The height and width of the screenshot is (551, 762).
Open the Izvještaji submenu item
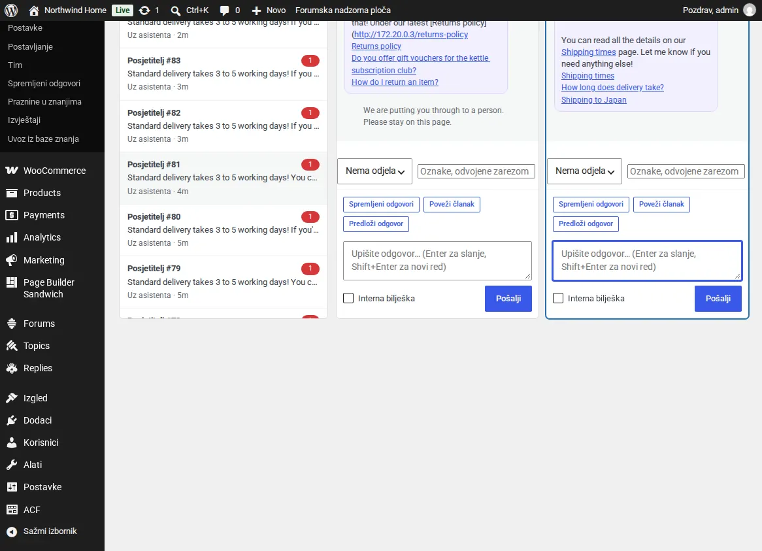pyautogui.click(x=24, y=120)
